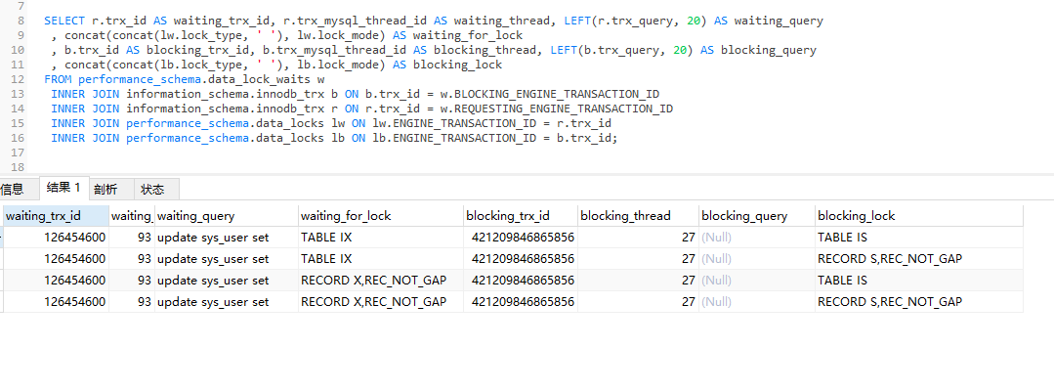This screenshot has width=1054, height=392.
Task: Select the blocking_thread column header
Action: pyautogui.click(x=623, y=216)
